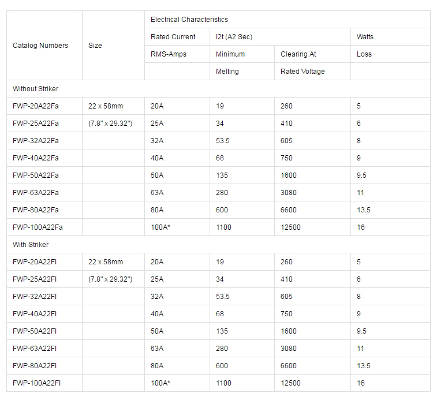Screen dimensions: 433x404
Task: Click catalog number FWP-20A22Fa
Action: point(36,106)
